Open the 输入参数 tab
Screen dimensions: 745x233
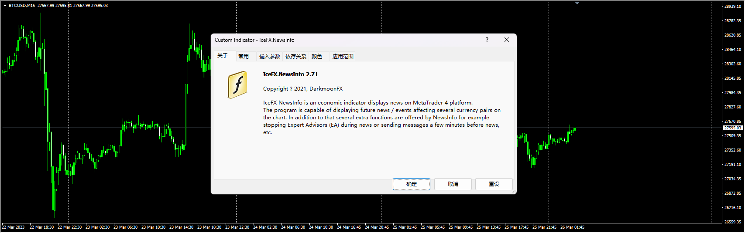[x=270, y=56]
